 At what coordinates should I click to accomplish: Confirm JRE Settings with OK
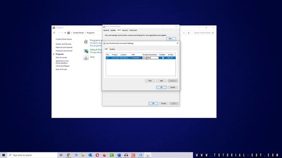coord(161,87)
